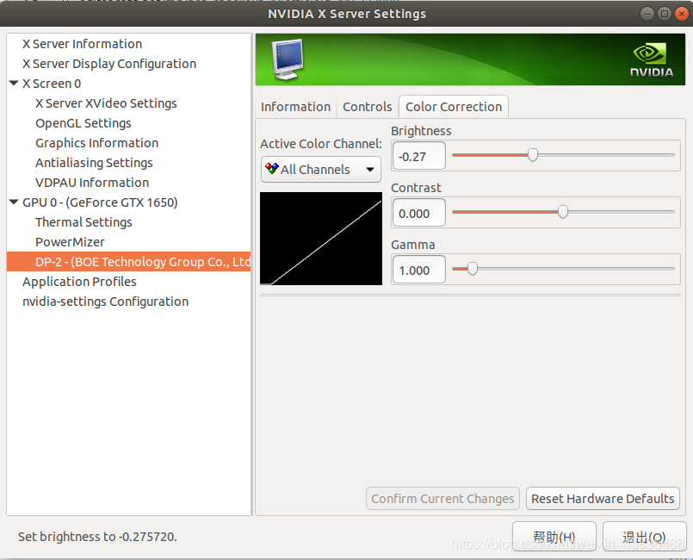
Task: Select X Screen 0 in the tree
Action: pyautogui.click(x=52, y=84)
